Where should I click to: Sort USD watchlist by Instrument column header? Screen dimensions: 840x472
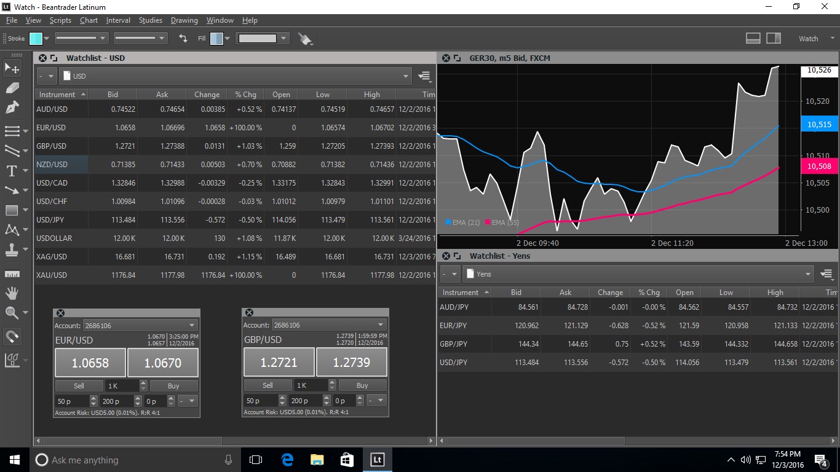61,95
